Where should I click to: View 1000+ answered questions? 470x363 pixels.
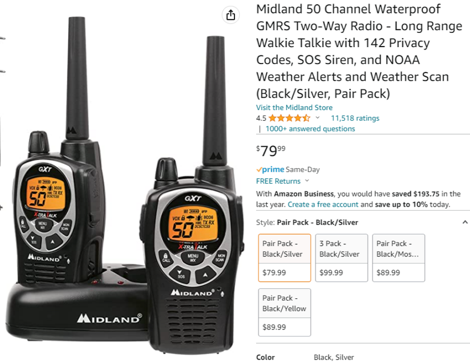pos(310,129)
